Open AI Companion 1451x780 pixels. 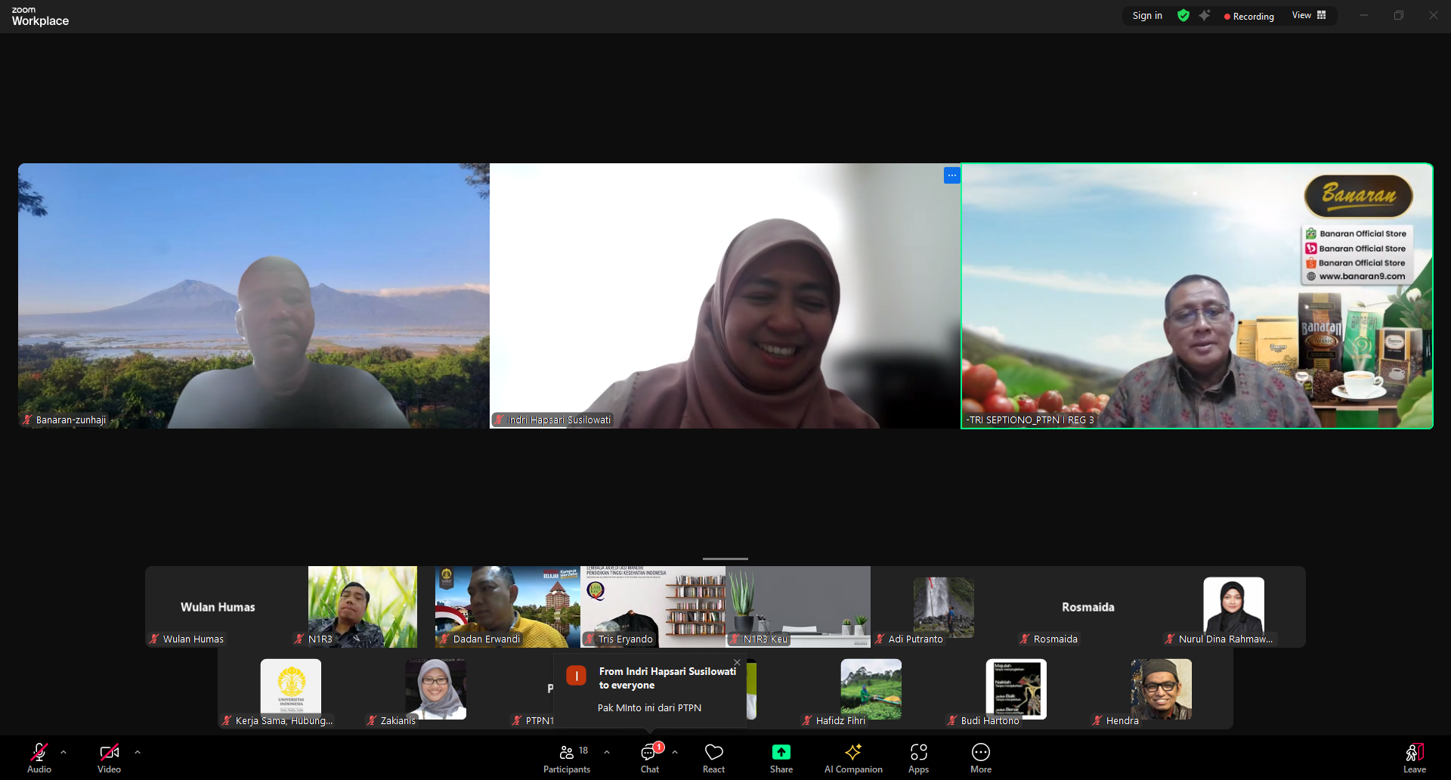click(x=853, y=758)
